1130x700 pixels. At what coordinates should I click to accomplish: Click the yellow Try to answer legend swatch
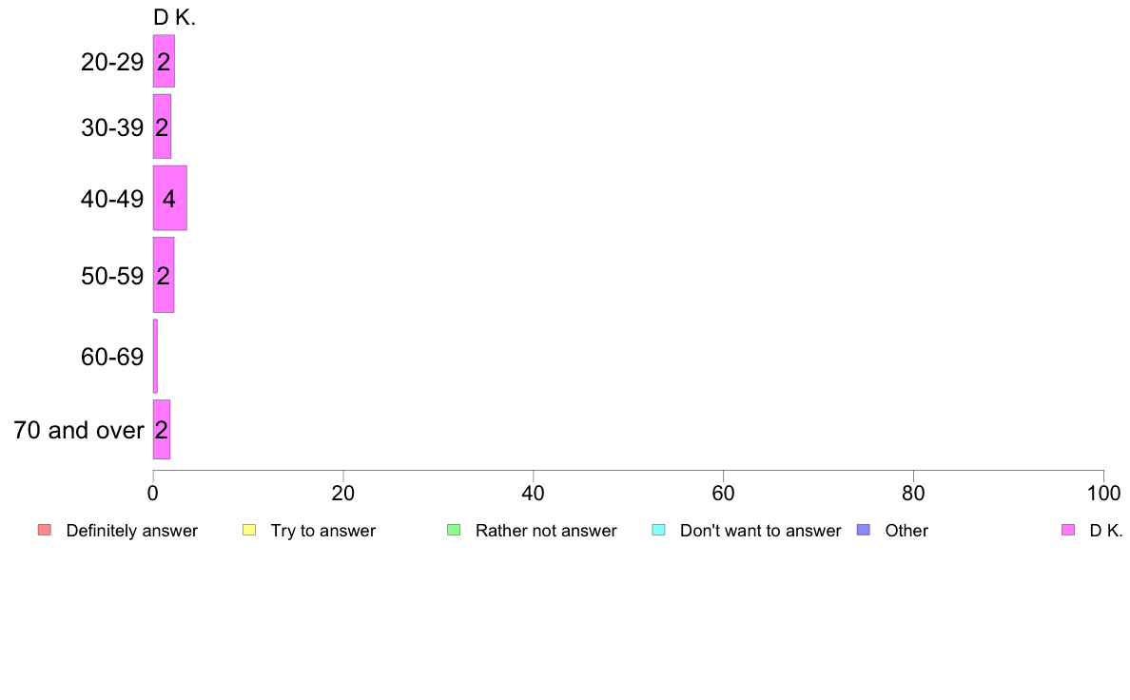[249, 530]
